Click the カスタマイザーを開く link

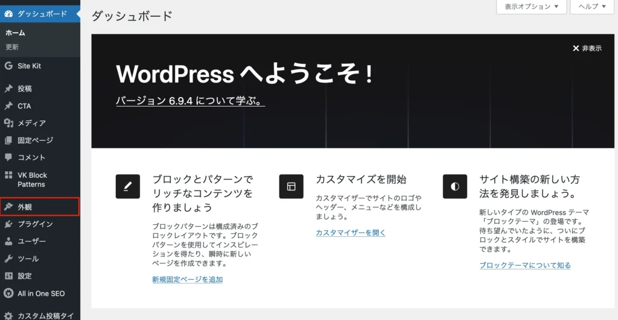(x=350, y=232)
